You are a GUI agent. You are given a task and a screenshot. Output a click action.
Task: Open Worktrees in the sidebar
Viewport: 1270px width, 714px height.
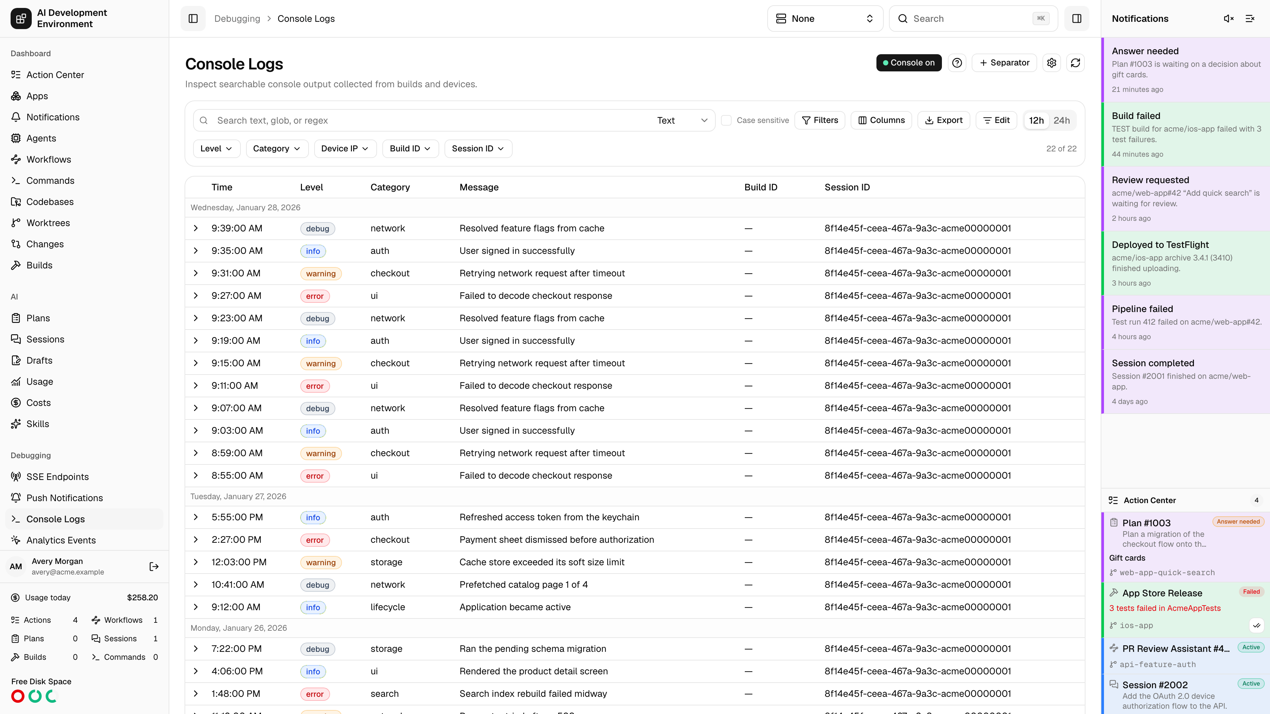pos(84,223)
